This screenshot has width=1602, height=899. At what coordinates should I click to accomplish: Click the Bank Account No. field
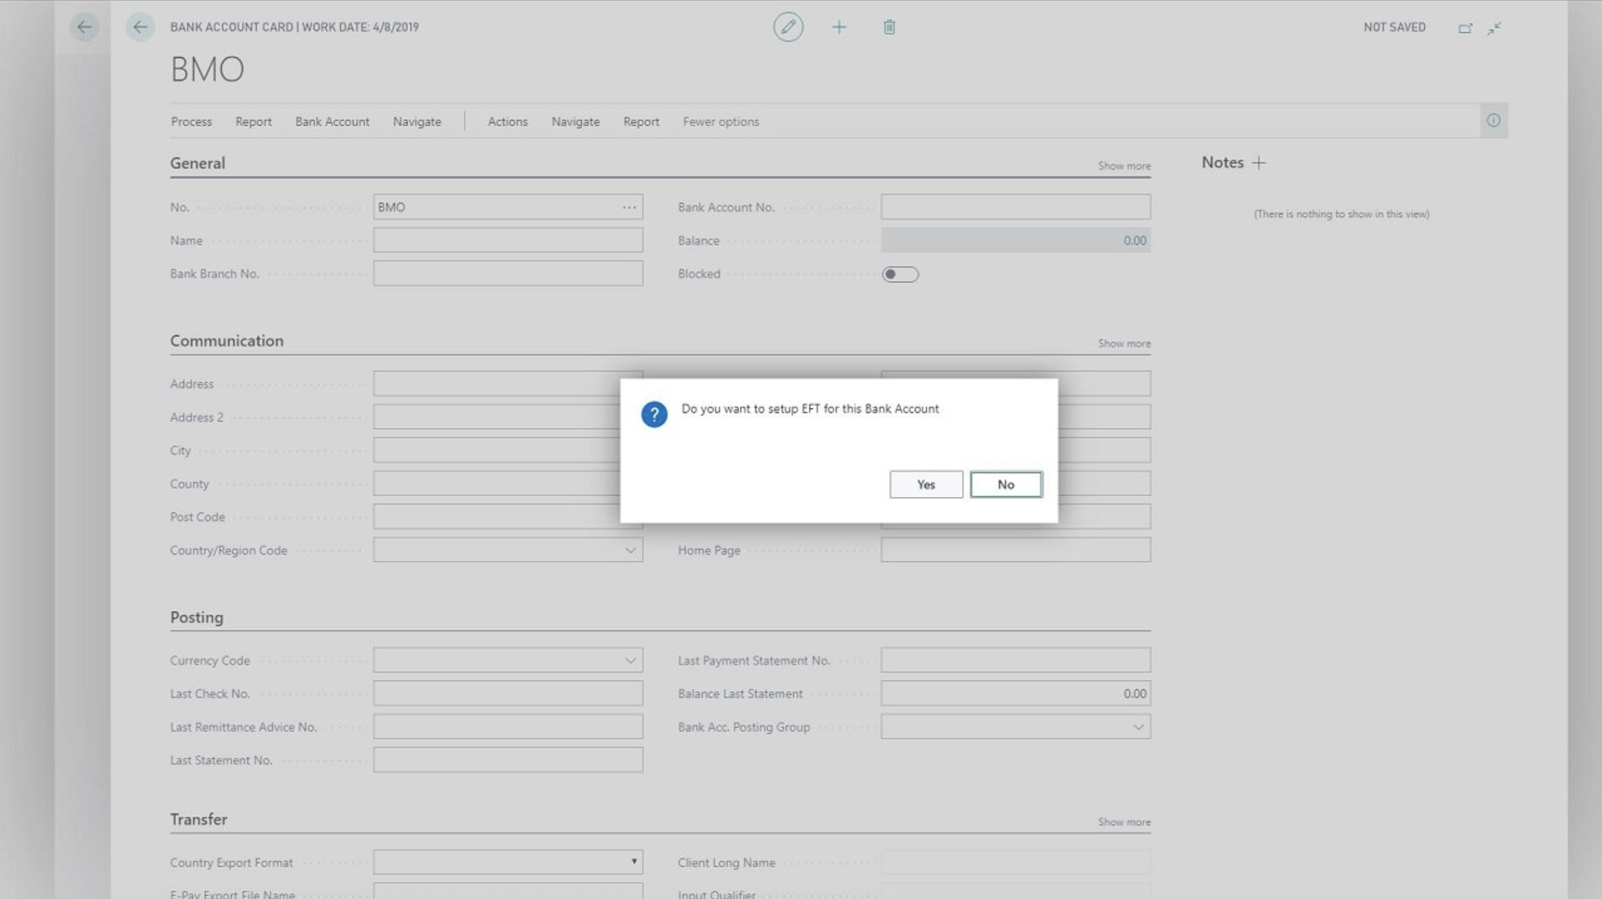click(1016, 207)
